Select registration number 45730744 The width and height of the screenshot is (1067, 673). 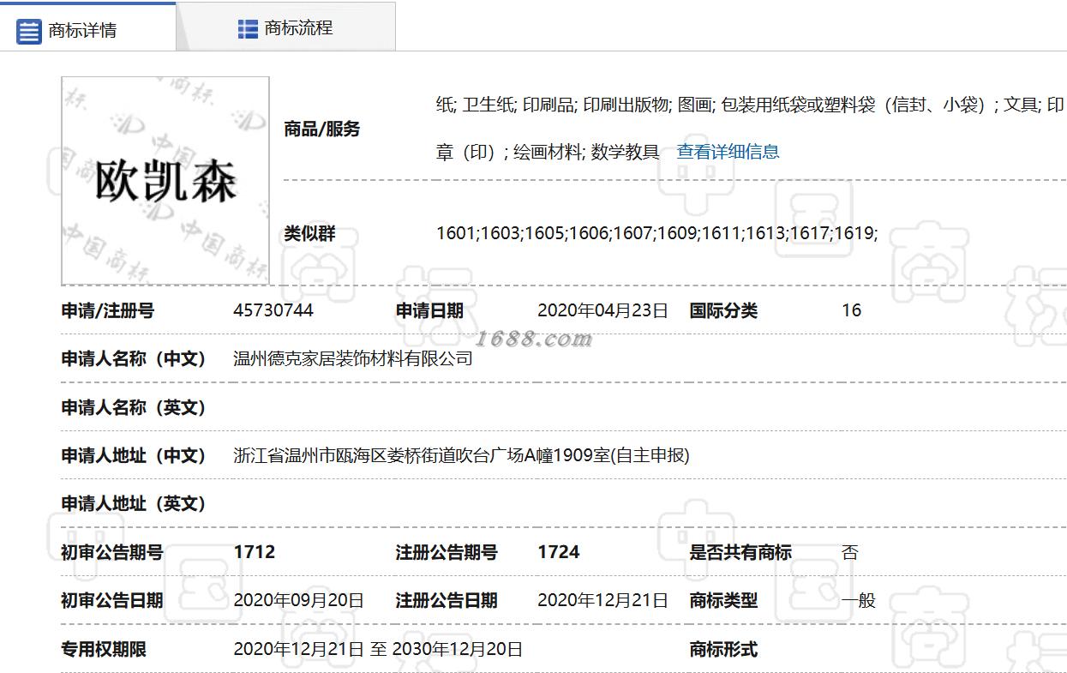pos(273,310)
